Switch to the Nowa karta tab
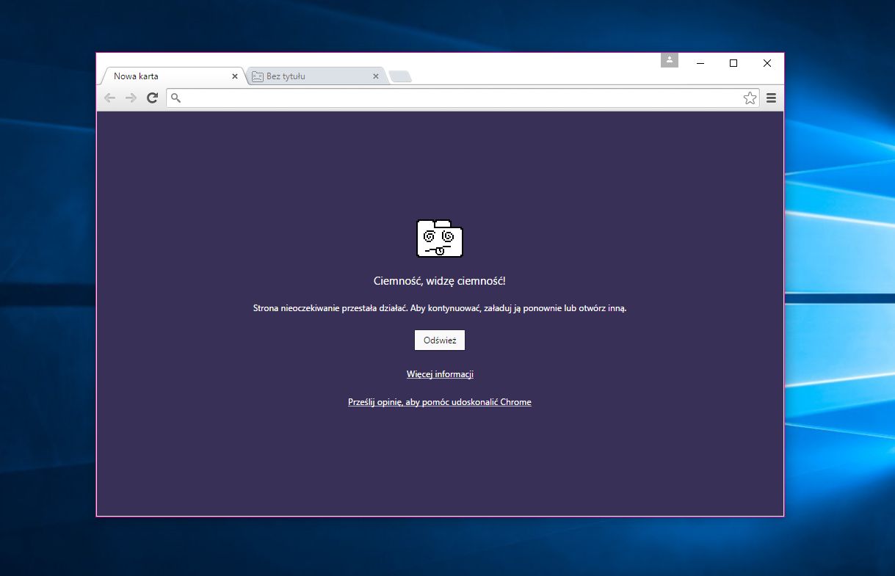The height and width of the screenshot is (576, 895). tap(171, 76)
